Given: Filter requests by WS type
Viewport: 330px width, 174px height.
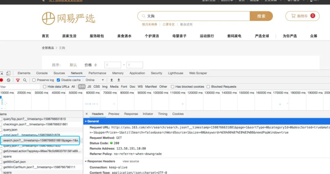Looking at the screenshot, I should click(140, 87).
